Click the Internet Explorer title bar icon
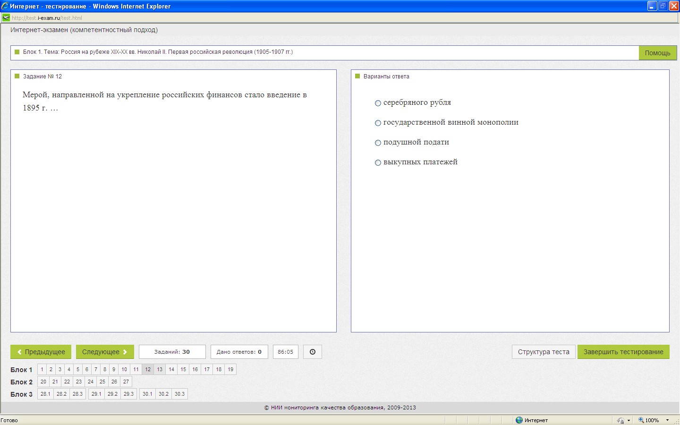680x425 pixels. [x=5, y=6]
